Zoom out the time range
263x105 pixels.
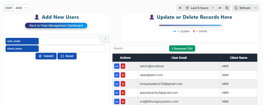(x=227, y=8)
